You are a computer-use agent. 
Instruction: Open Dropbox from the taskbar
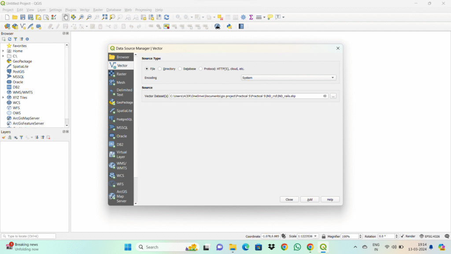(271, 247)
